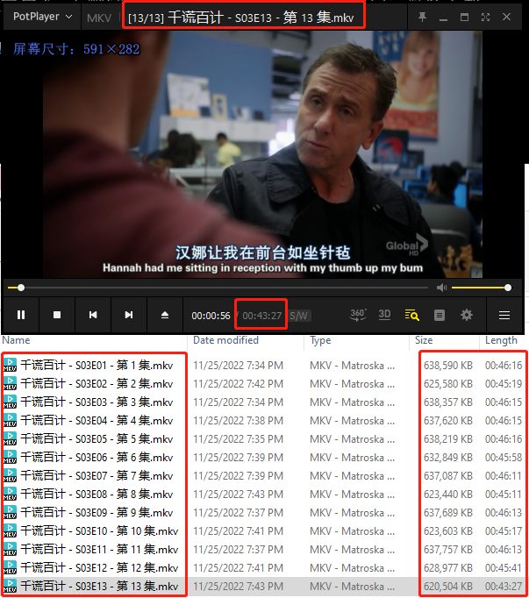Sort files by Type column
The width and height of the screenshot is (529, 598).
320,340
